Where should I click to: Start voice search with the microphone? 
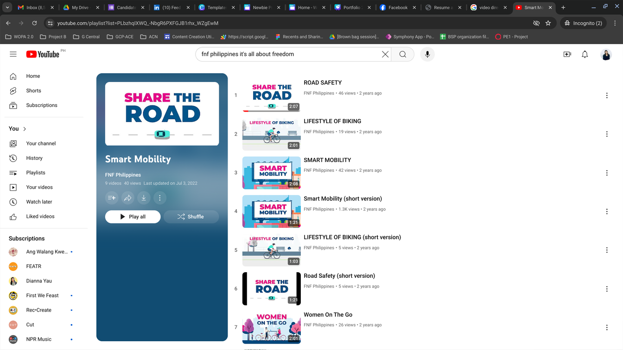(427, 54)
